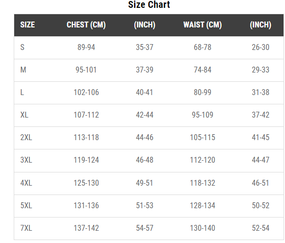
Task: Select waist value 128-134
Action: 203,206
